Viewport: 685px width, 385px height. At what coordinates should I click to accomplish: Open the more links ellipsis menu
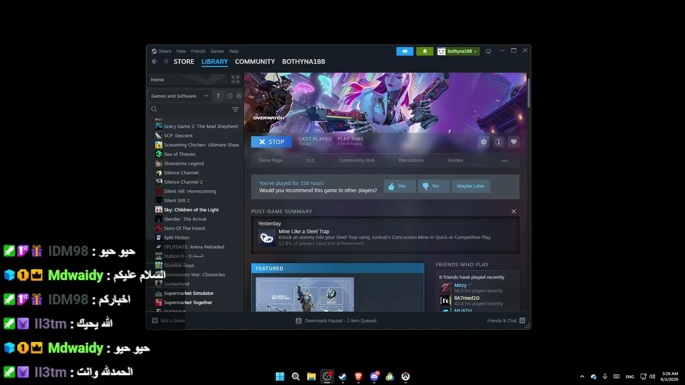point(504,160)
